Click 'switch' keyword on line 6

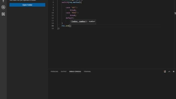[x=65, y=2]
